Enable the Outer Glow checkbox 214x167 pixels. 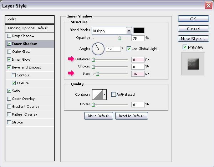pos(9,52)
